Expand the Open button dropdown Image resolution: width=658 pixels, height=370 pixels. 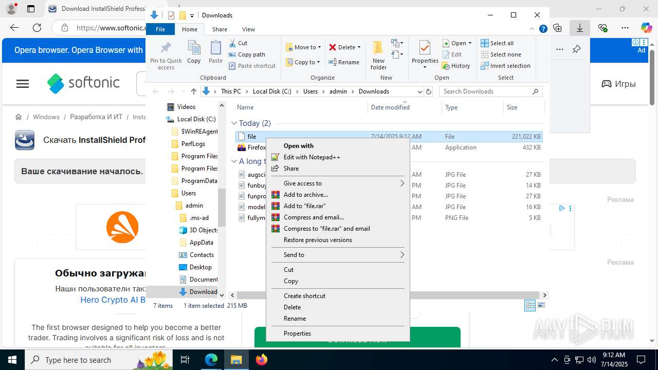pos(470,43)
